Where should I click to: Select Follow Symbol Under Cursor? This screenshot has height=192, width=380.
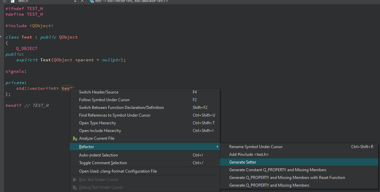click(104, 100)
